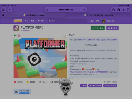Open the share sheet icon
Screen dimensions: 132x99
pos(119,10)
